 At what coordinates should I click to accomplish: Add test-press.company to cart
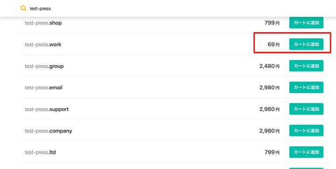pyautogui.click(x=306, y=130)
